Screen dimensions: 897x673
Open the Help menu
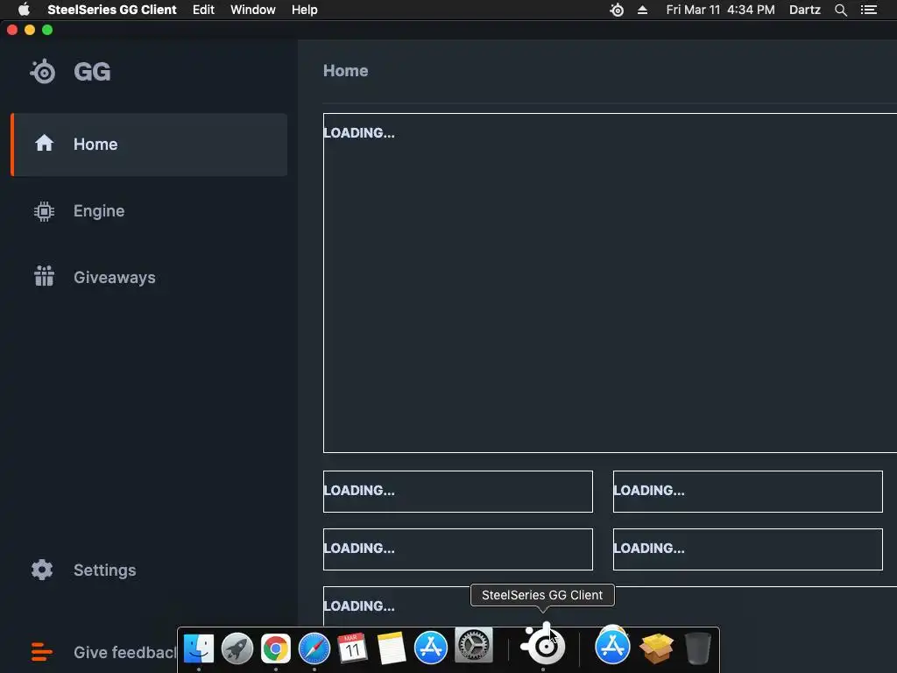pos(304,10)
